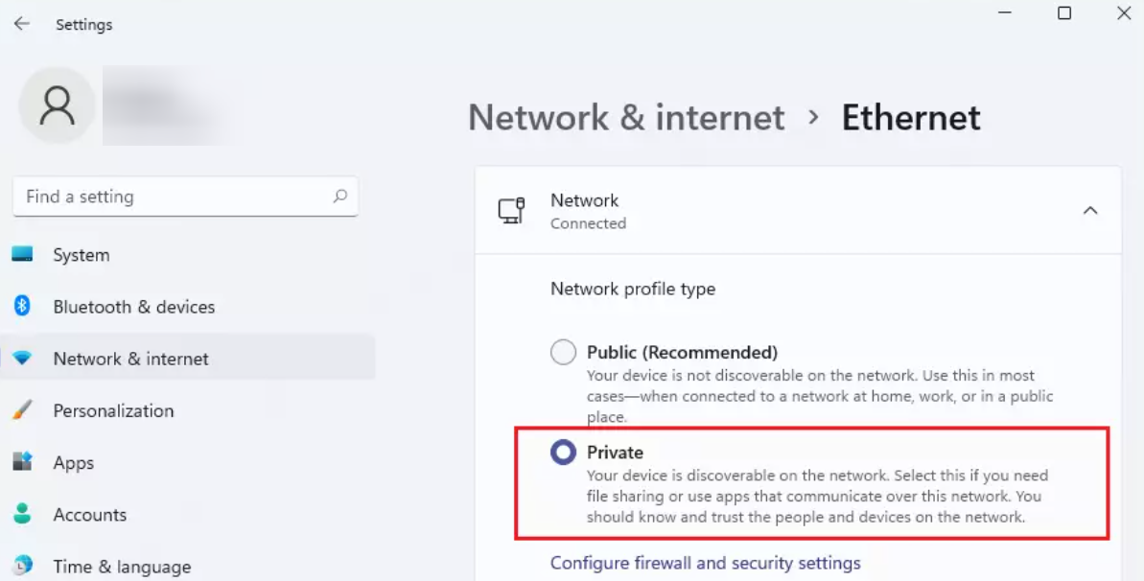1144x581 pixels.
Task: Collapse the Network section chevron
Action: coord(1090,211)
